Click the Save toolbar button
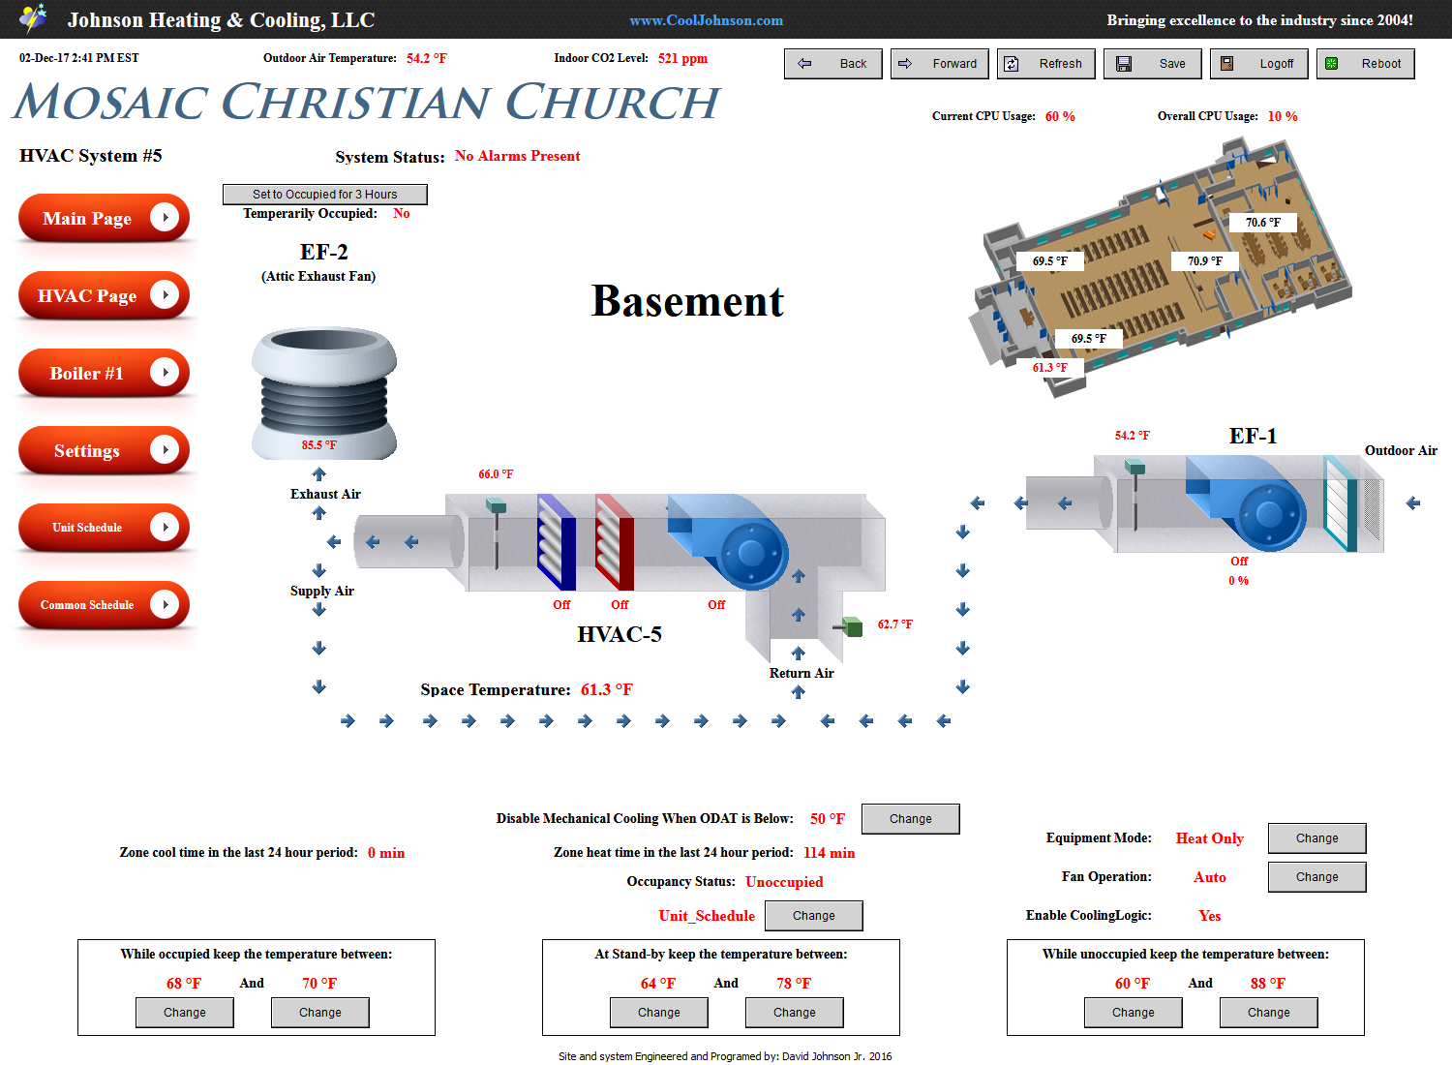Screen dimensions: 1452x1065 click(x=1152, y=64)
